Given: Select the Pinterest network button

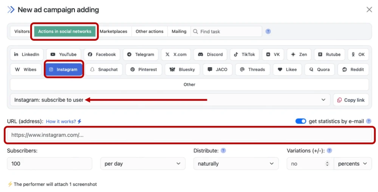Looking at the screenshot, I should point(144,69).
